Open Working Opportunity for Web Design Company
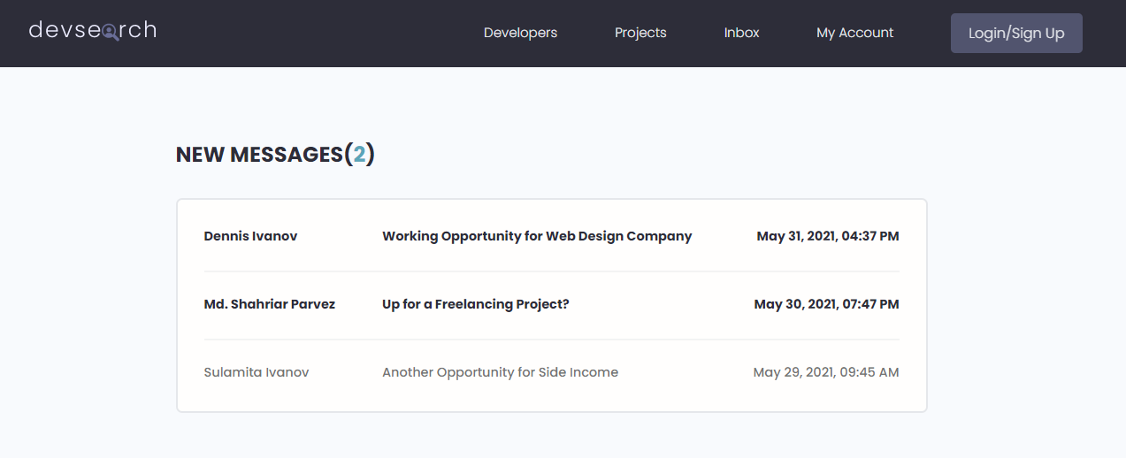 537,236
